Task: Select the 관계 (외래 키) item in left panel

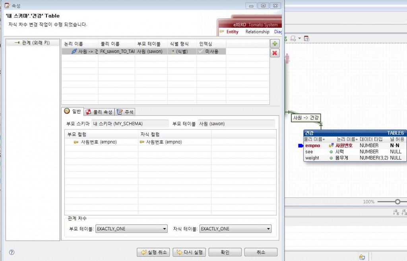Action: pyautogui.click(x=33, y=43)
